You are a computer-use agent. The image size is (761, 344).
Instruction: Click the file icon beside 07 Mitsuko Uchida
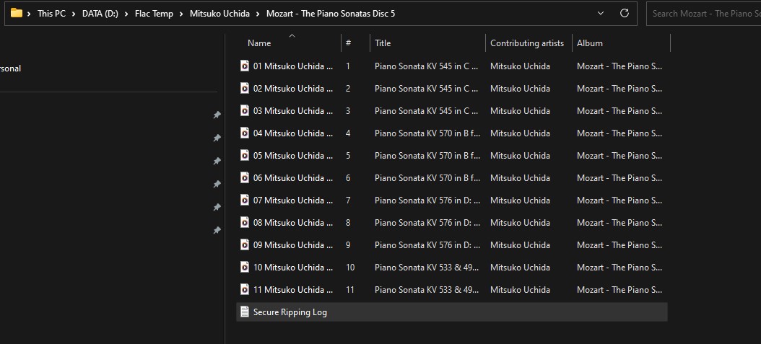[245, 200]
